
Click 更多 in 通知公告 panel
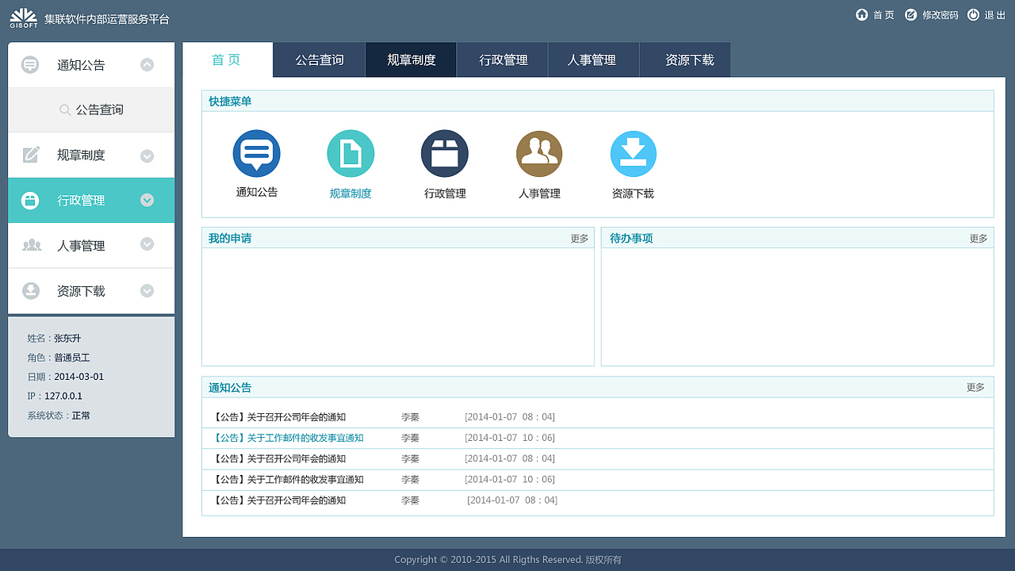975,387
